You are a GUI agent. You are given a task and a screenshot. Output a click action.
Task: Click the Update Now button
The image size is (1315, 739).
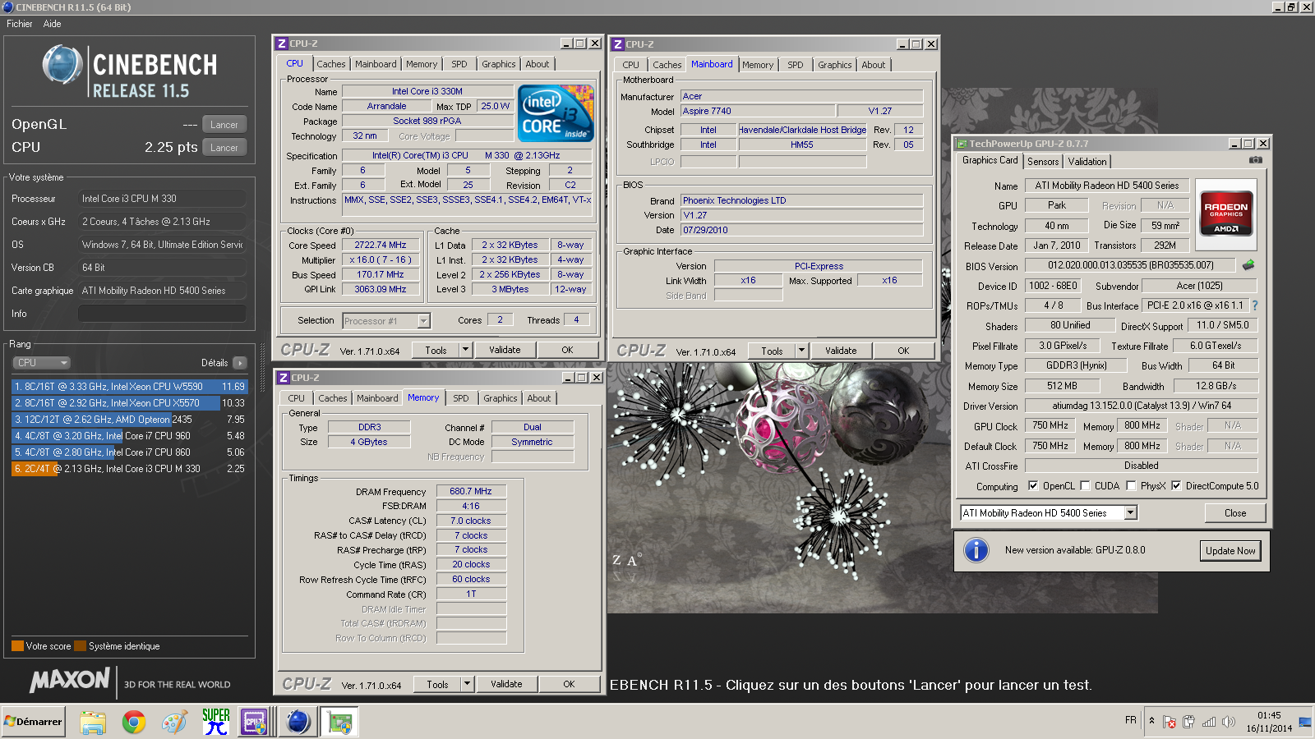(1230, 550)
